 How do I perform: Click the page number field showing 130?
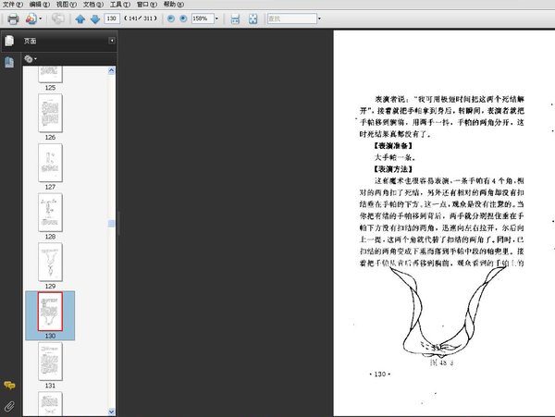click(112, 18)
